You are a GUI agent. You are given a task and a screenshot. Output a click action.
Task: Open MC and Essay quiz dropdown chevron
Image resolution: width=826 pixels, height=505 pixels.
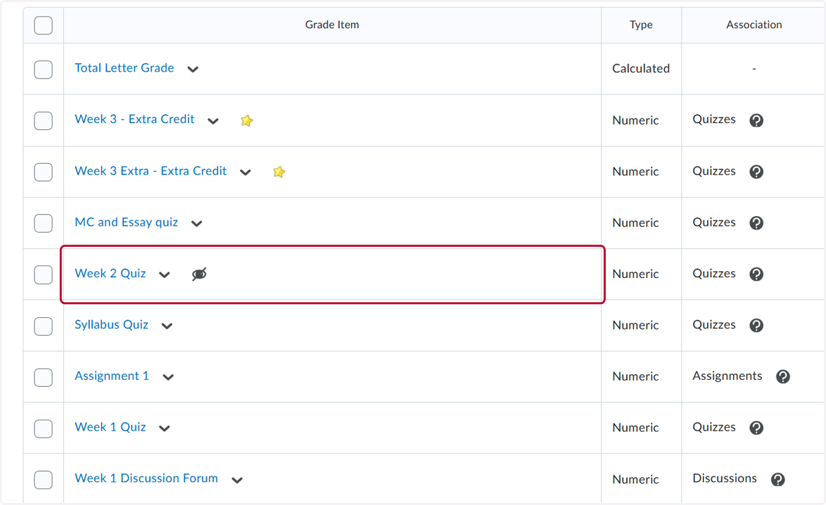click(197, 224)
